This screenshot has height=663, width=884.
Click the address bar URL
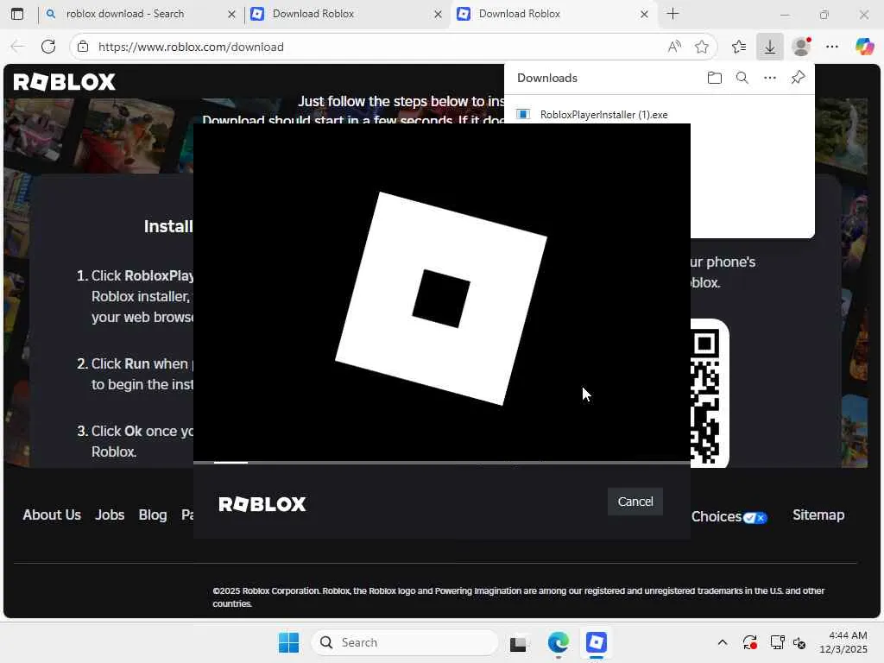(x=191, y=47)
